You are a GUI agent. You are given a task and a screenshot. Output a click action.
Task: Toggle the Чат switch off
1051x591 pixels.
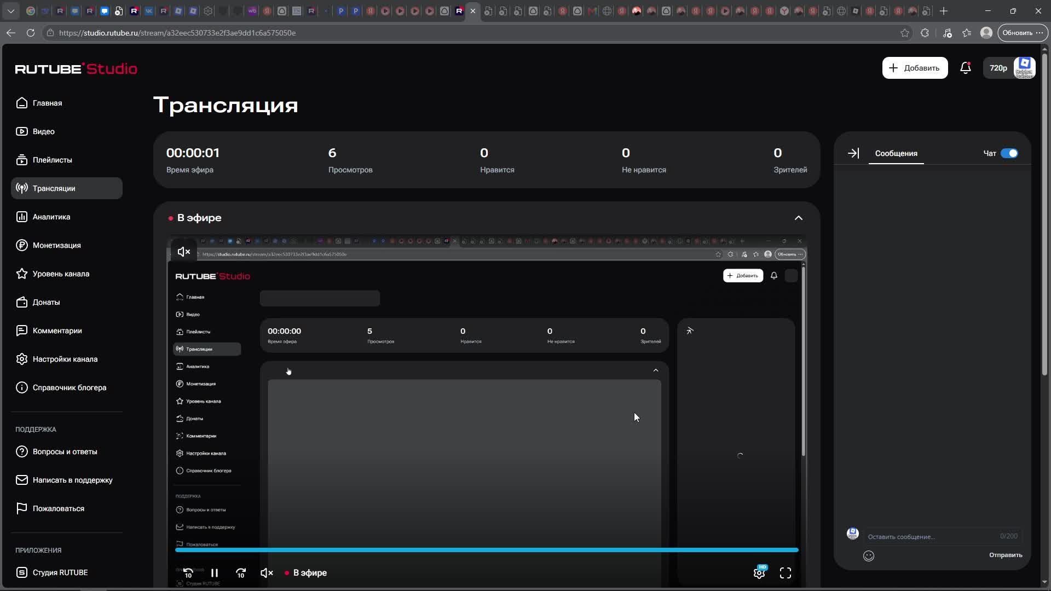pos(1009,153)
